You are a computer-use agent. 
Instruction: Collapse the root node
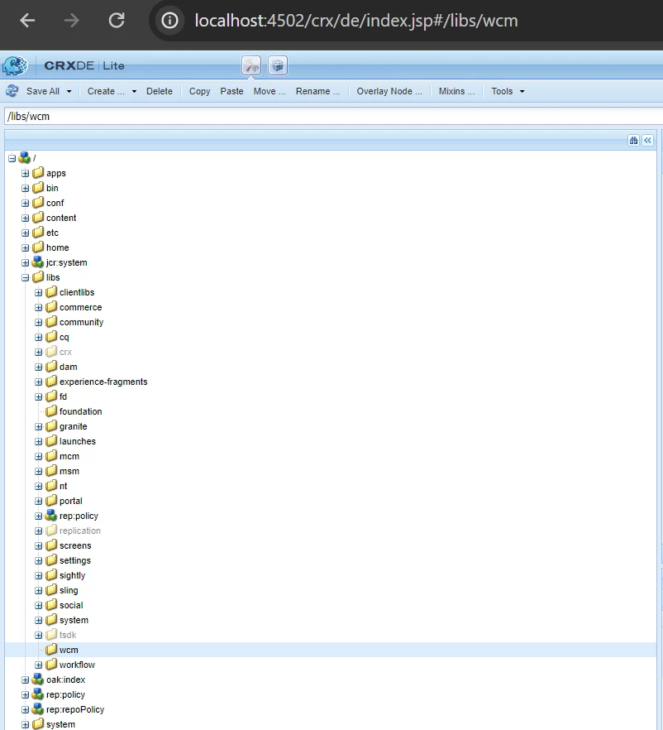(12, 158)
